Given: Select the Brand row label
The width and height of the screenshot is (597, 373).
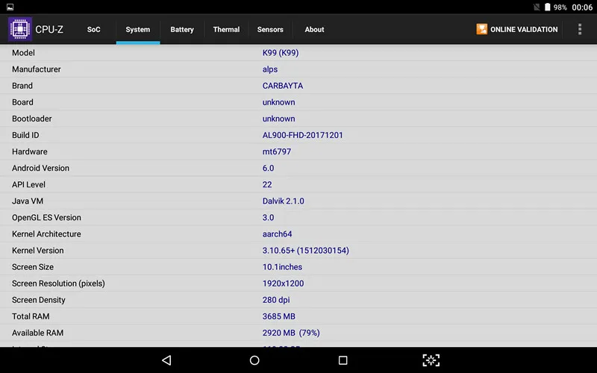Looking at the screenshot, I should pos(22,86).
